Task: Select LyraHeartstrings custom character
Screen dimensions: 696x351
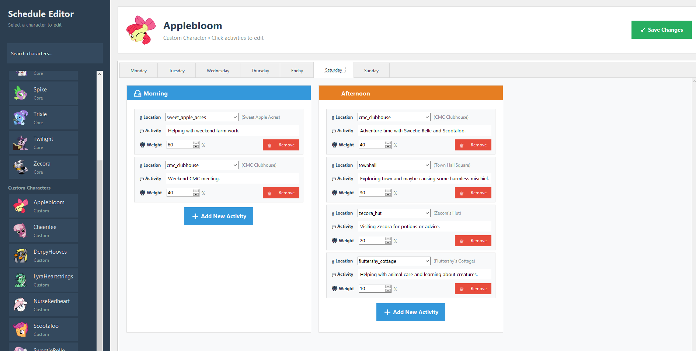Action: (43, 280)
